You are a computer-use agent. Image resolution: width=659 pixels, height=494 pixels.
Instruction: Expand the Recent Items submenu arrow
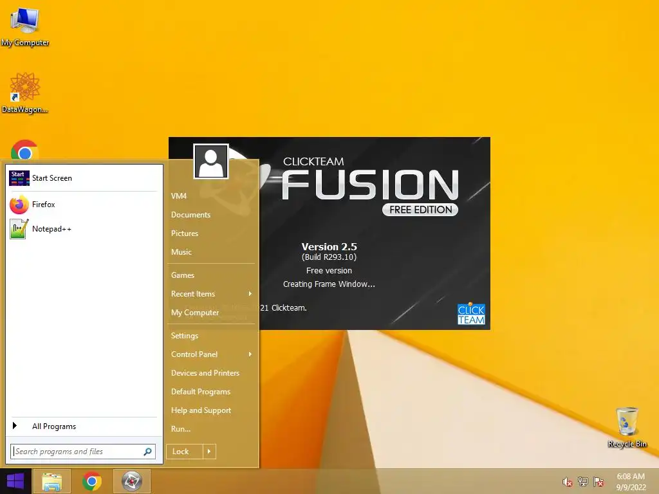(x=250, y=293)
